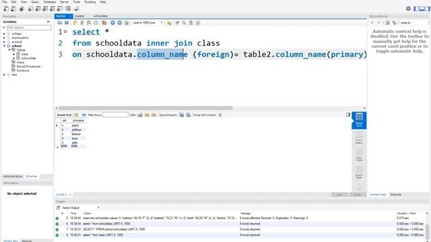Click the Filter Rows input field

(x=115, y=115)
